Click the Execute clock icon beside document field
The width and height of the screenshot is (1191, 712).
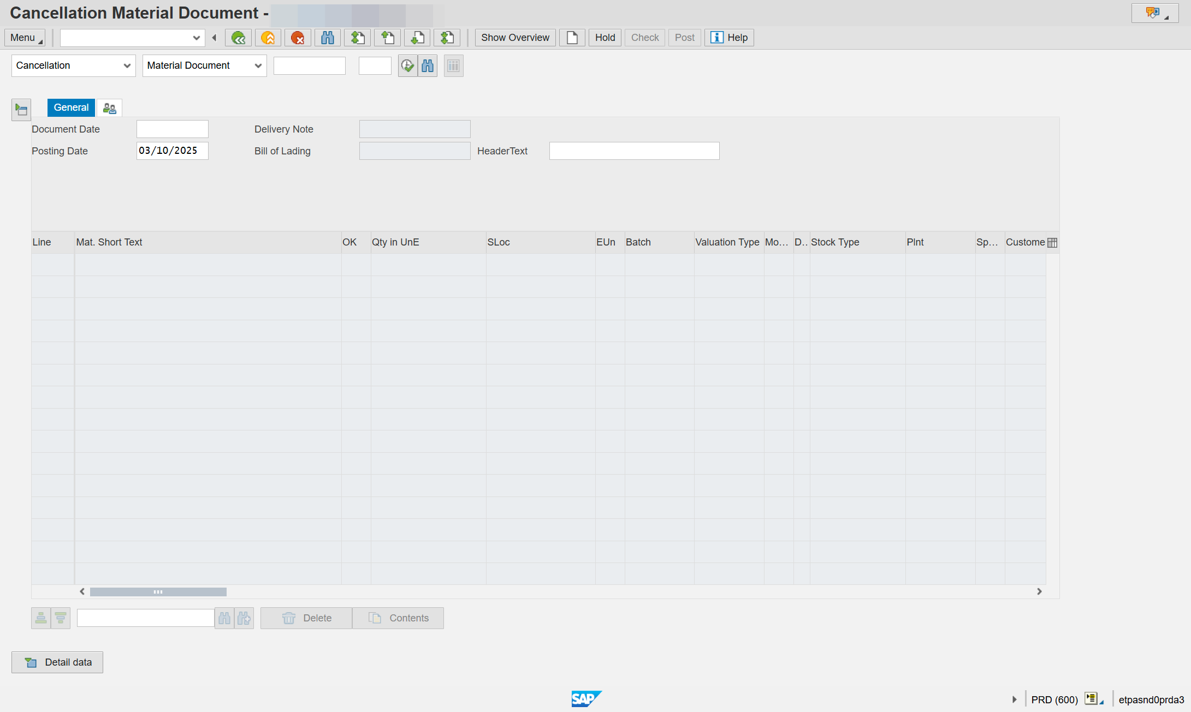(407, 66)
